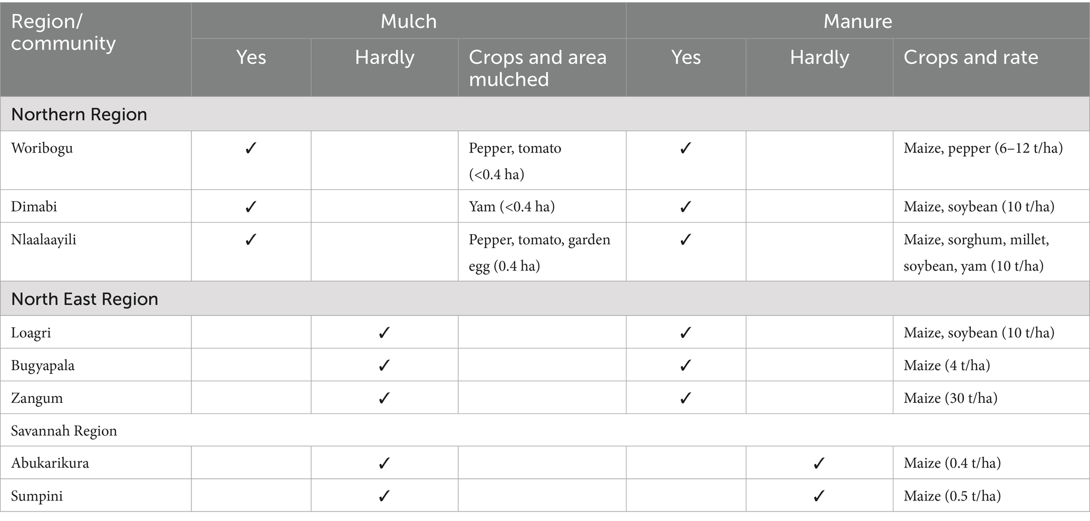The image size is (1090, 521).
Task: Select the Northern Region section row
Action: [x=79, y=114]
